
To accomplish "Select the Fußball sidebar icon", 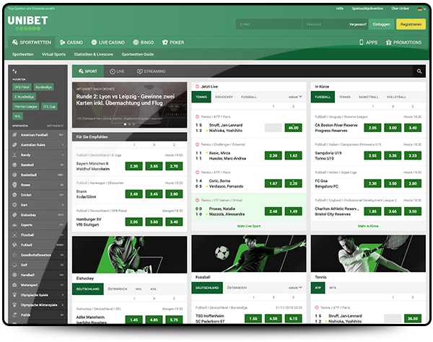I will point(14,245).
